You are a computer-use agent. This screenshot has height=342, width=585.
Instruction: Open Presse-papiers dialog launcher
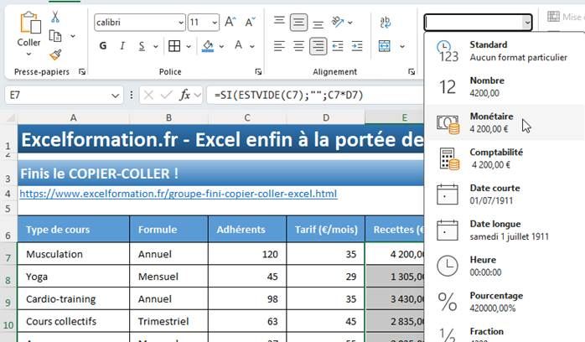pyautogui.click(x=82, y=71)
